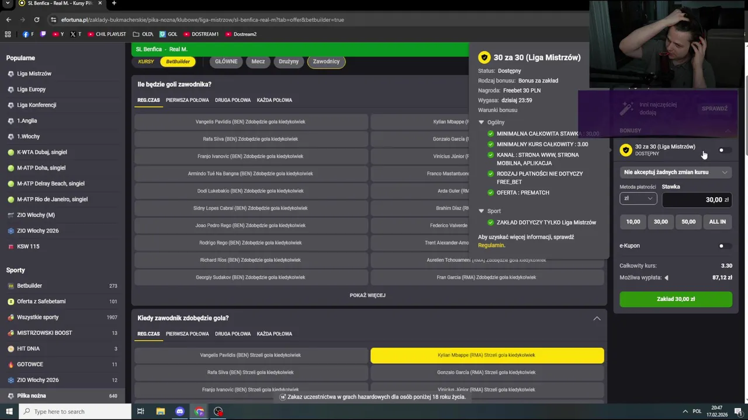Click the Oferta z Safebetami icon
This screenshot has width=748, height=420.
point(11,302)
